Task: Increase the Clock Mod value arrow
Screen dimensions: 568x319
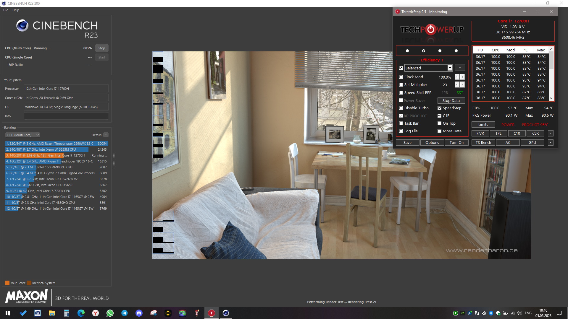Action: 462,77
